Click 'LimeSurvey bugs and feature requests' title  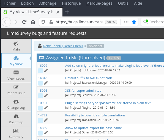point(47,33)
